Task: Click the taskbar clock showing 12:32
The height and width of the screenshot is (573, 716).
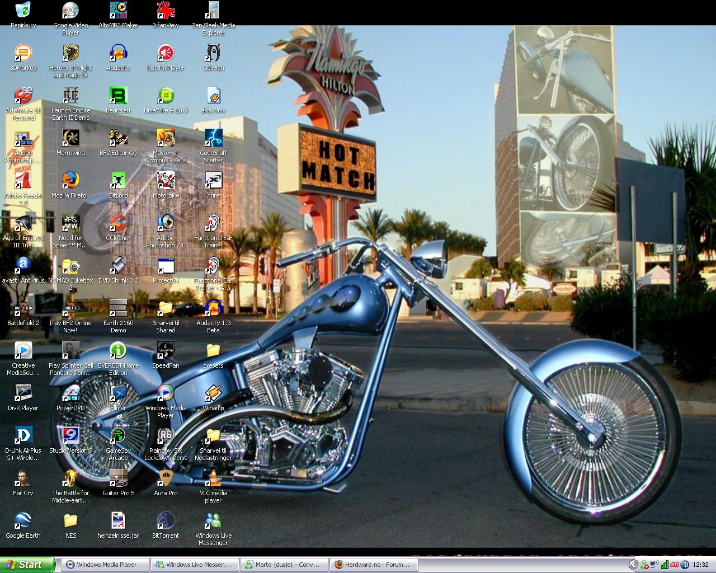Action: click(700, 565)
